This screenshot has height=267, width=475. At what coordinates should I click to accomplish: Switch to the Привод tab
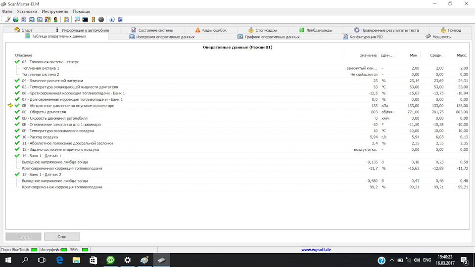[x=450, y=30]
